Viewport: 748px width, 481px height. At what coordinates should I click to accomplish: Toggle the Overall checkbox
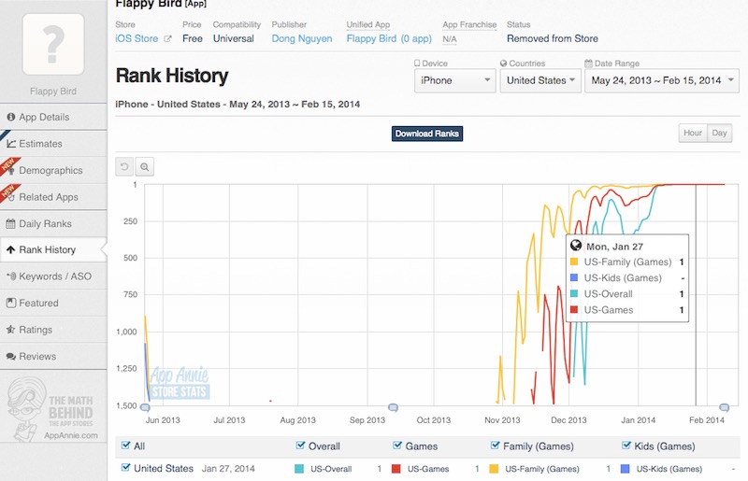pos(300,446)
